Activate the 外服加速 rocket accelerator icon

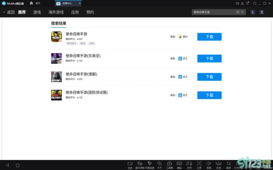point(149,164)
